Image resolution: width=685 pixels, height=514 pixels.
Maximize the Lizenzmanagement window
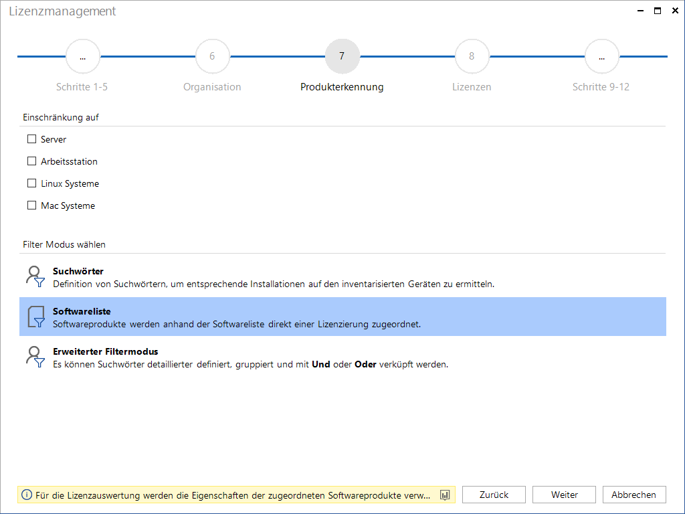pos(657,11)
